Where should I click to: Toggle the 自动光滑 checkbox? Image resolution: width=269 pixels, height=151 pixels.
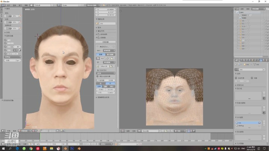click(x=236, y=78)
